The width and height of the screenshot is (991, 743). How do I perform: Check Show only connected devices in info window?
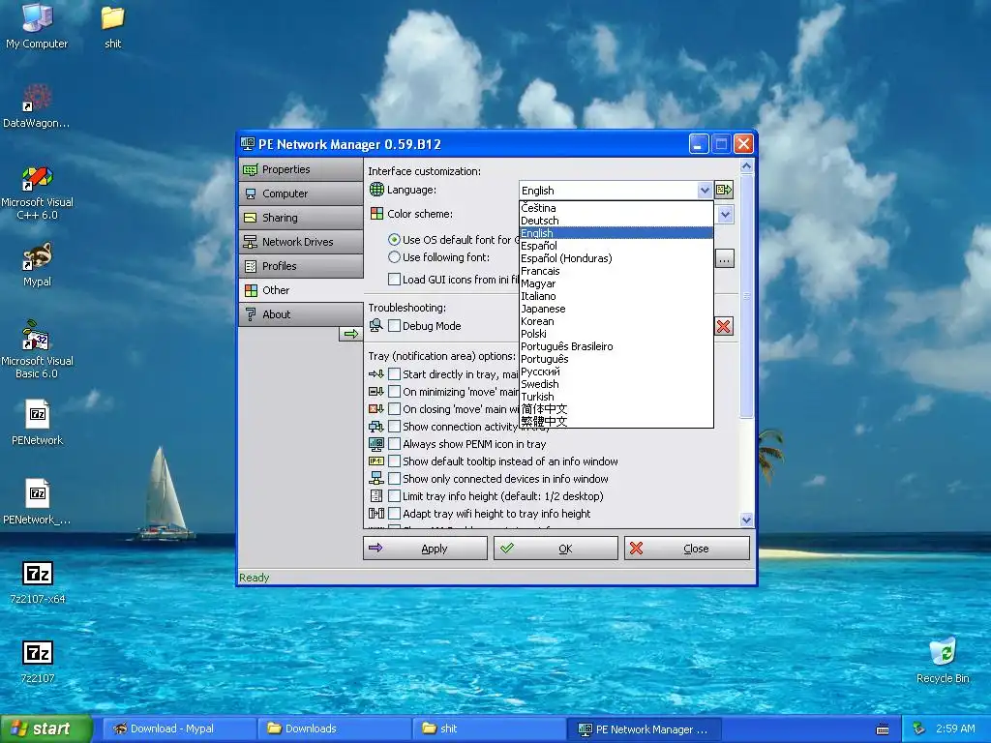click(x=395, y=478)
